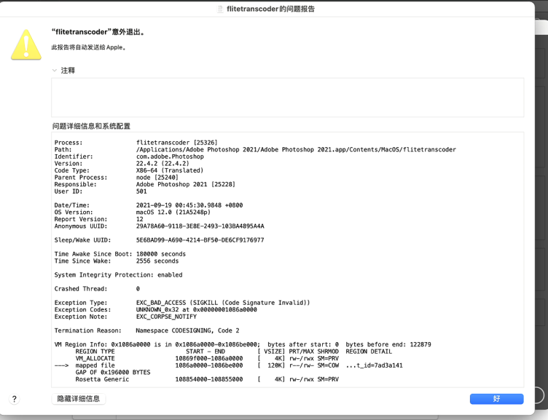Click the Exception Type EXC_BAD_ACCESS line

pyautogui.click(x=182, y=303)
